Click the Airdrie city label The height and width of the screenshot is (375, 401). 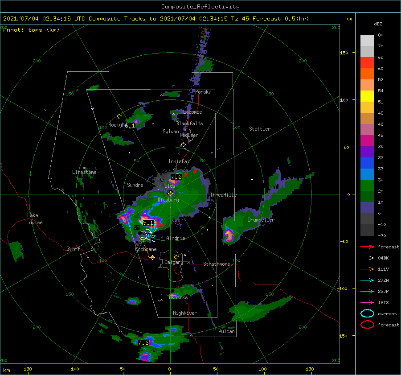176,238
